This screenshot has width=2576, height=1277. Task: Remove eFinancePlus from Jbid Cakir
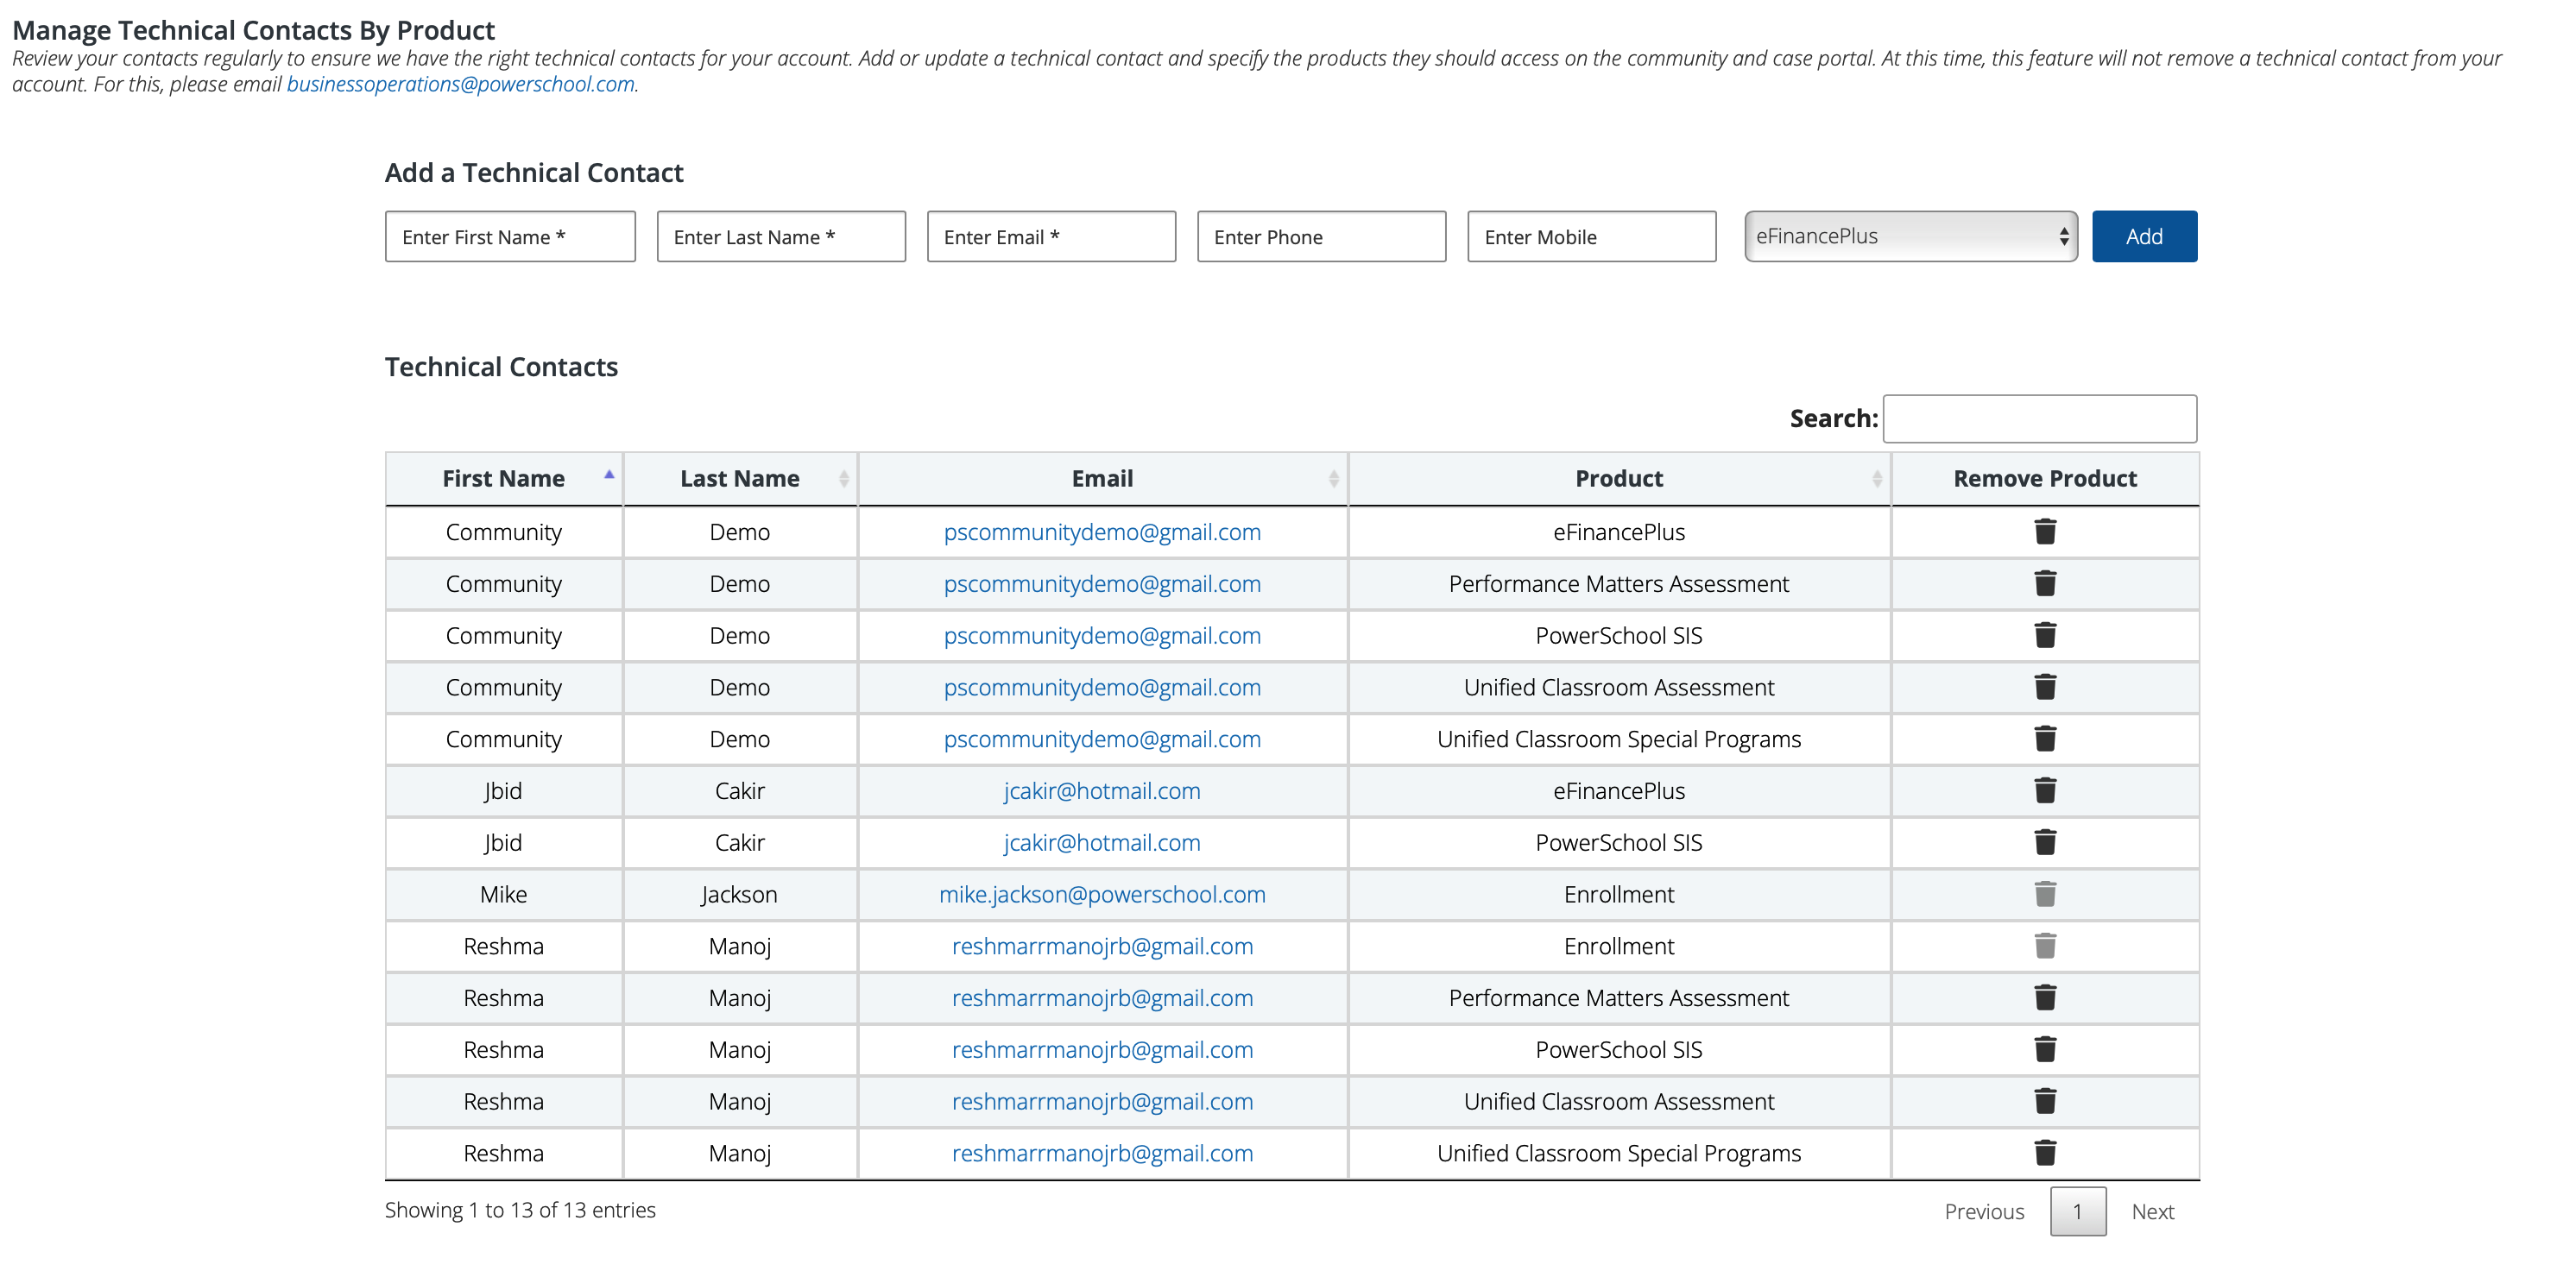(x=2044, y=790)
